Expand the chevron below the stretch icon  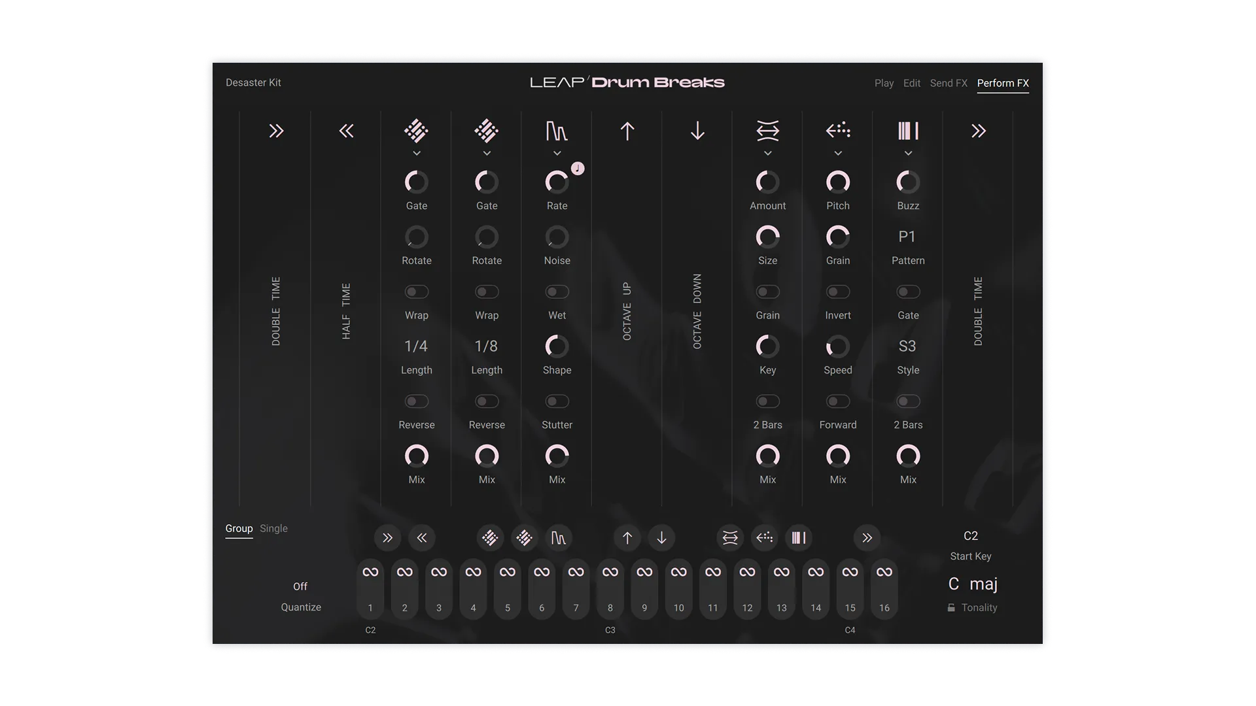pyautogui.click(x=767, y=152)
